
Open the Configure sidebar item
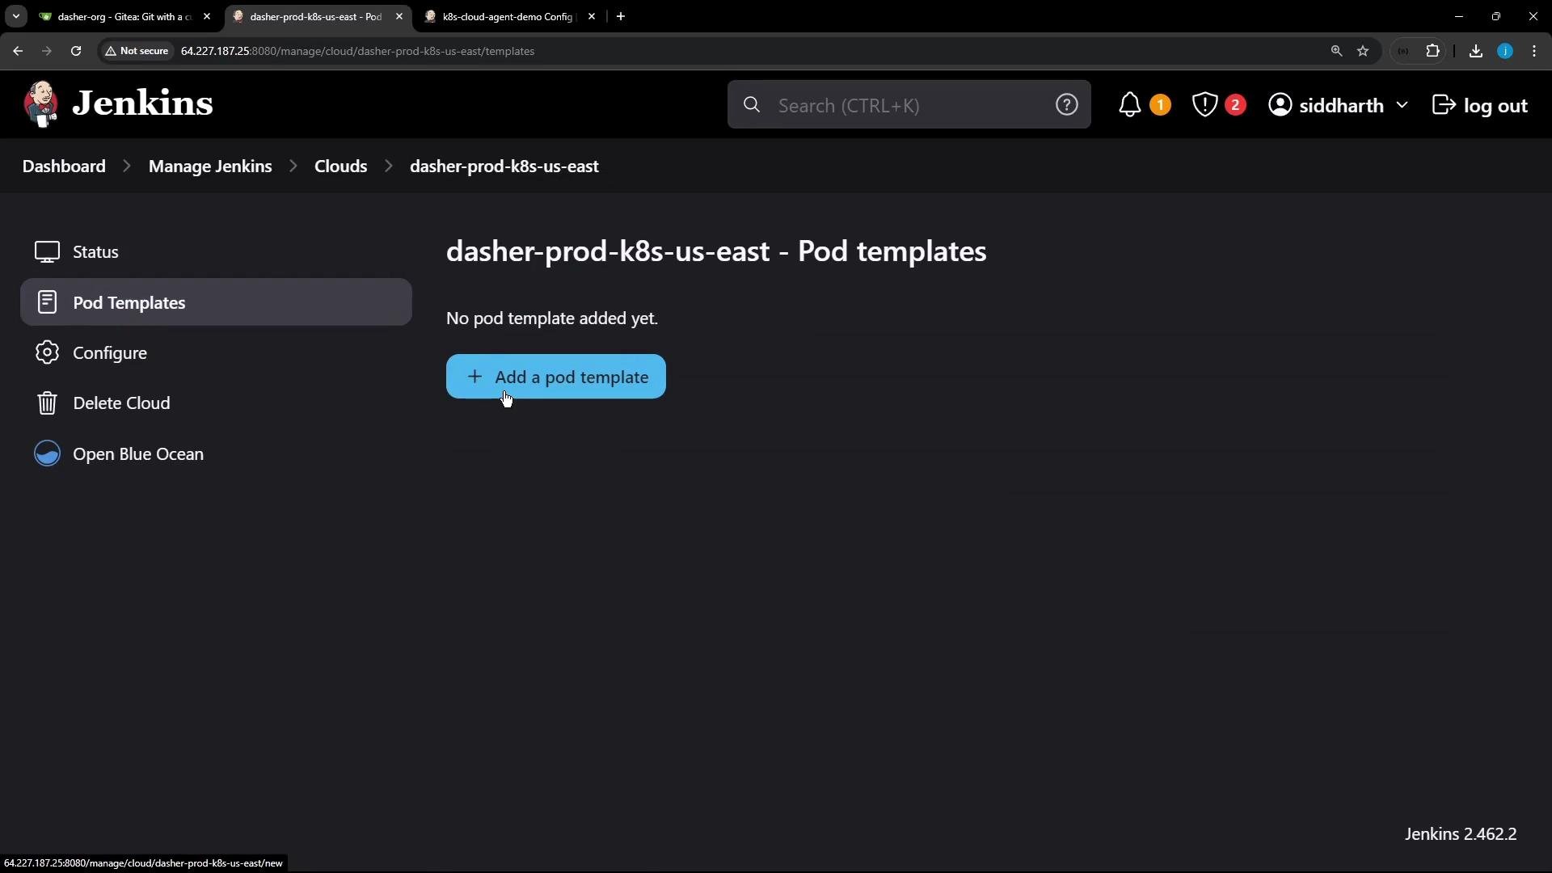point(216,353)
